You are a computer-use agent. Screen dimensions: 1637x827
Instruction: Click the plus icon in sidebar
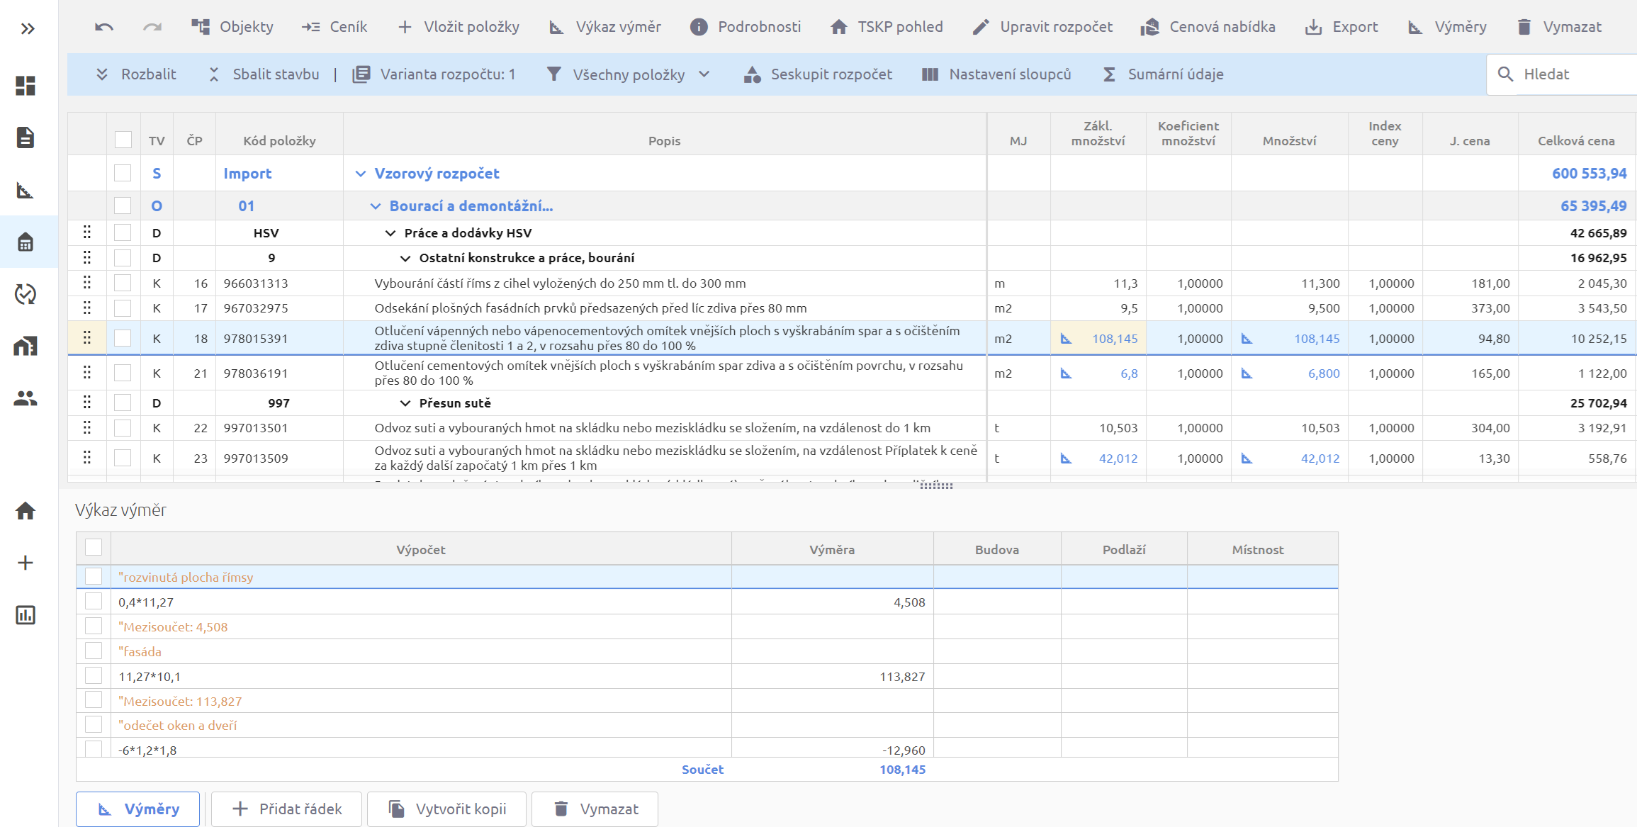[26, 563]
